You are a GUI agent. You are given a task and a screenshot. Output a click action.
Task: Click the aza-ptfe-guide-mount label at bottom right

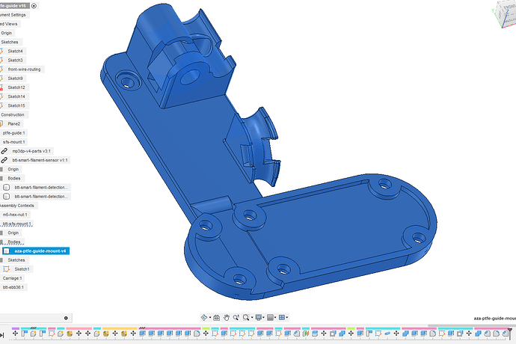pyautogui.click(x=494, y=319)
